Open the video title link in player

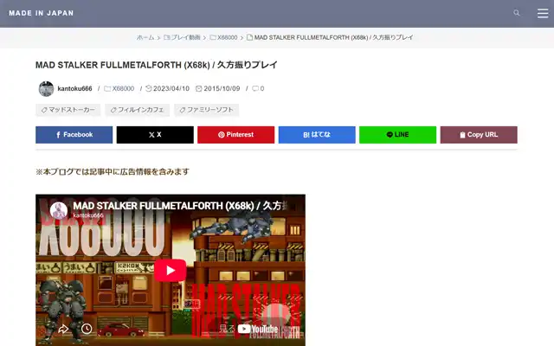tap(180, 206)
